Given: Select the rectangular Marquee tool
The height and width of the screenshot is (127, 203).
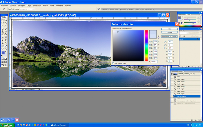Looking at the screenshot, I should tap(2, 20).
